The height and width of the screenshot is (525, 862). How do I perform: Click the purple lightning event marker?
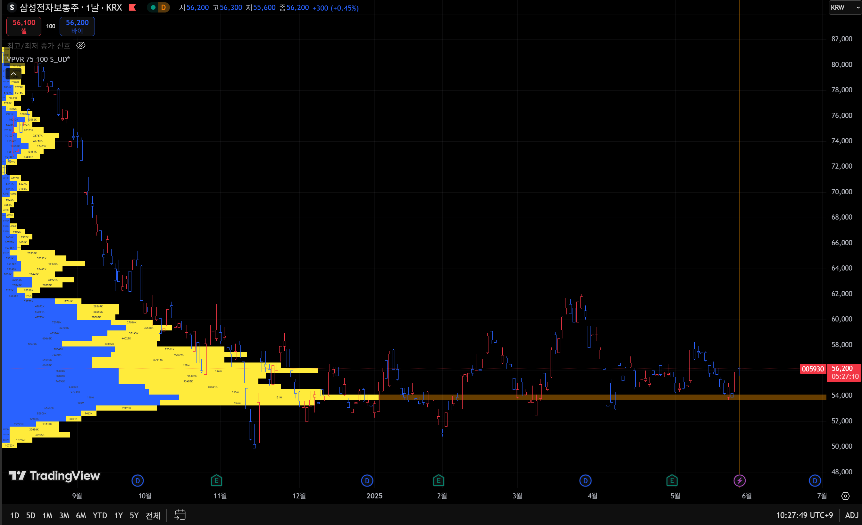(x=739, y=480)
